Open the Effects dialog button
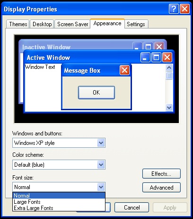 coord(161,174)
